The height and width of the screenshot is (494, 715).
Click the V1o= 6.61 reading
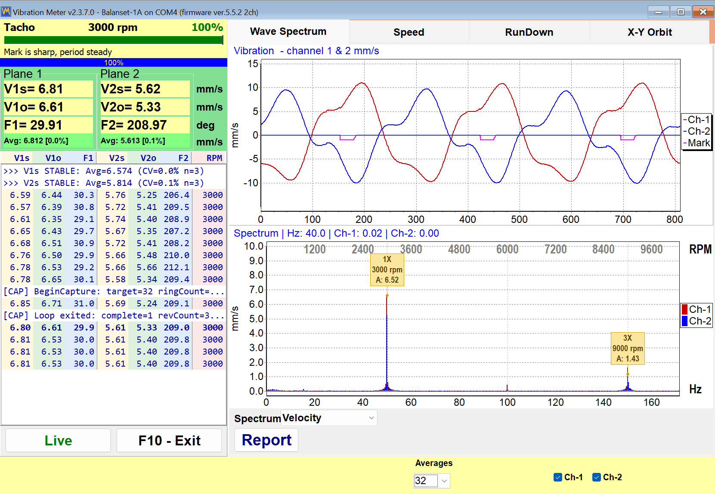coord(48,107)
